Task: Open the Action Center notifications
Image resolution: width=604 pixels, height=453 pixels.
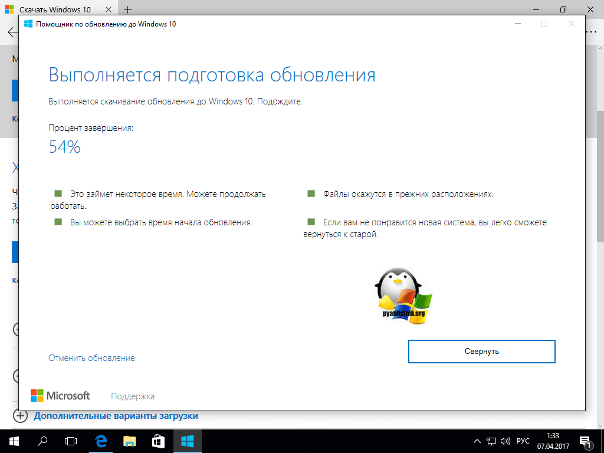Action: click(586, 441)
